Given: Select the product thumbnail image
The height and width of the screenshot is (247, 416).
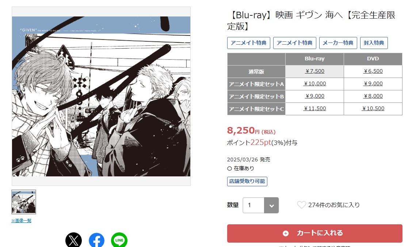Looking at the screenshot, I should point(24,202).
